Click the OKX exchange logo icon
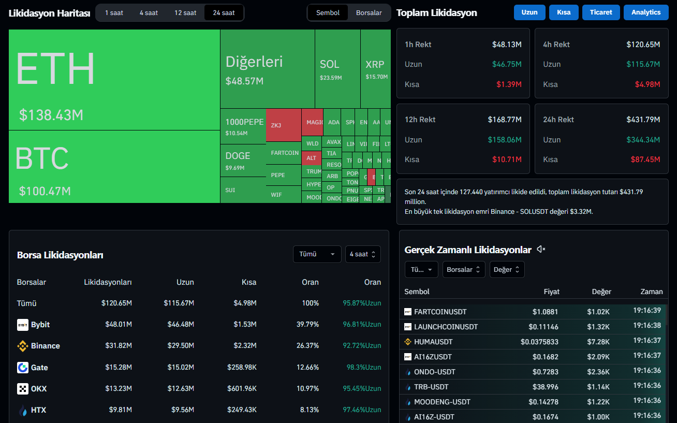677x423 pixels. 23,389
